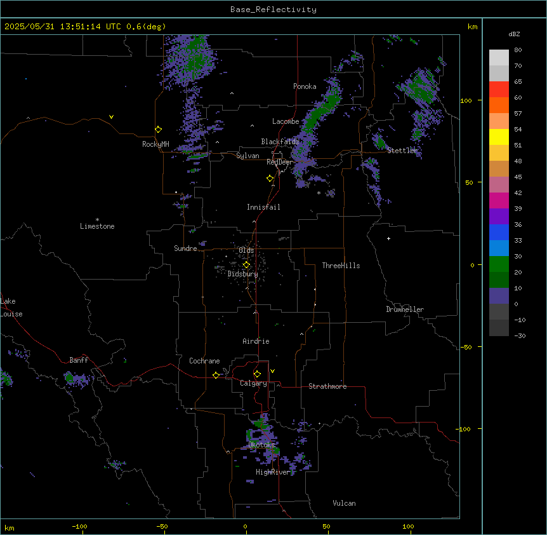Select the Okotoks label
Viewport: 547px width, 535px height.
(261, 445)
